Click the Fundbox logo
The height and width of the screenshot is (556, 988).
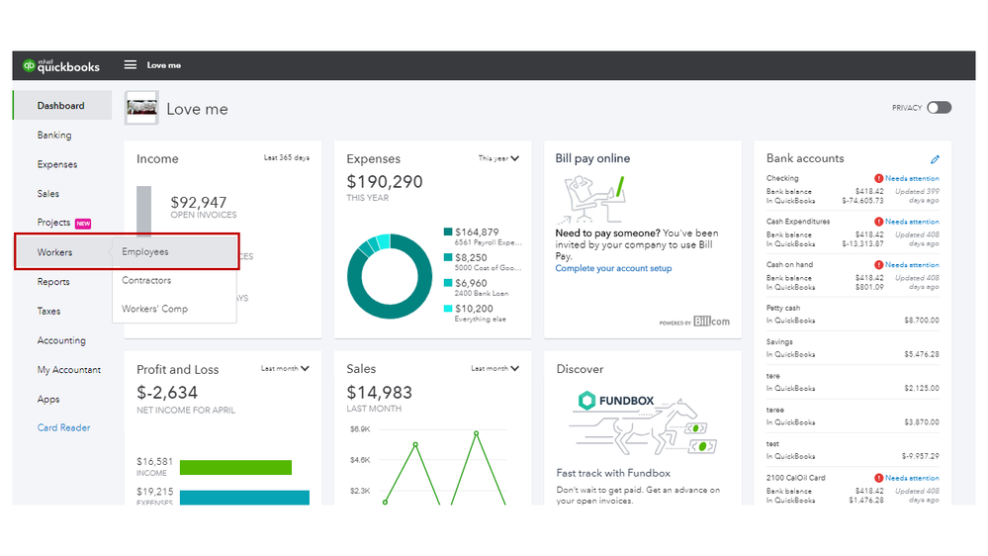616,401
